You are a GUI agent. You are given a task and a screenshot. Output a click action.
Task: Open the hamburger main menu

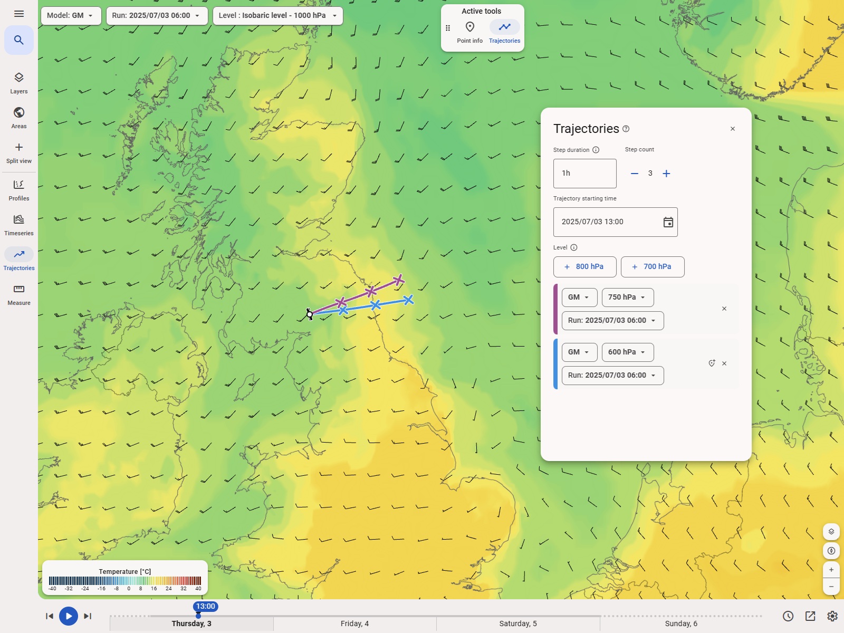tap(19, 14)
